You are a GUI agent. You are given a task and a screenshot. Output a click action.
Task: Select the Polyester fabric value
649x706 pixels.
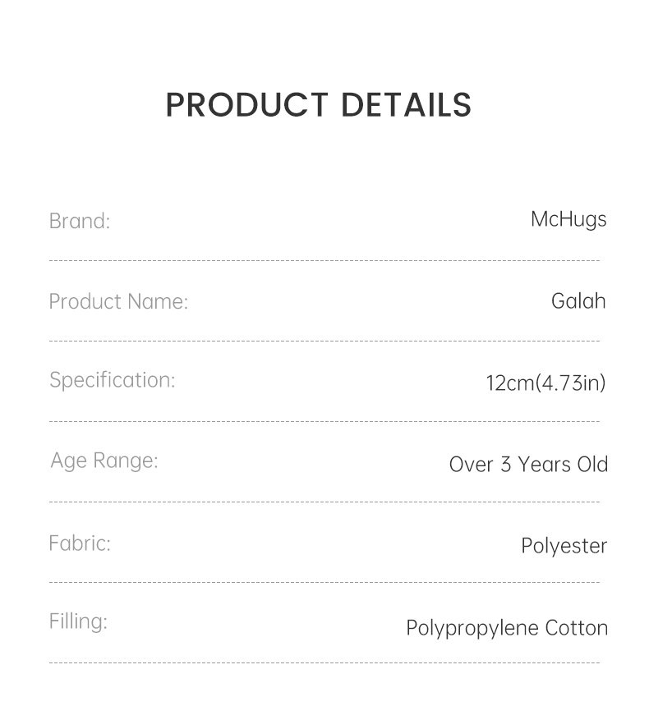(x=564, y=546)
